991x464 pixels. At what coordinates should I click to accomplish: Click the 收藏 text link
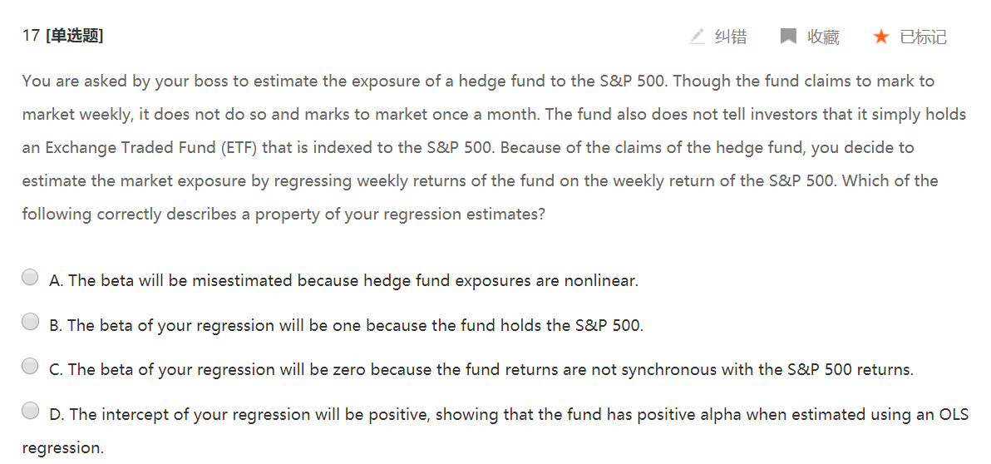point(823,37)
